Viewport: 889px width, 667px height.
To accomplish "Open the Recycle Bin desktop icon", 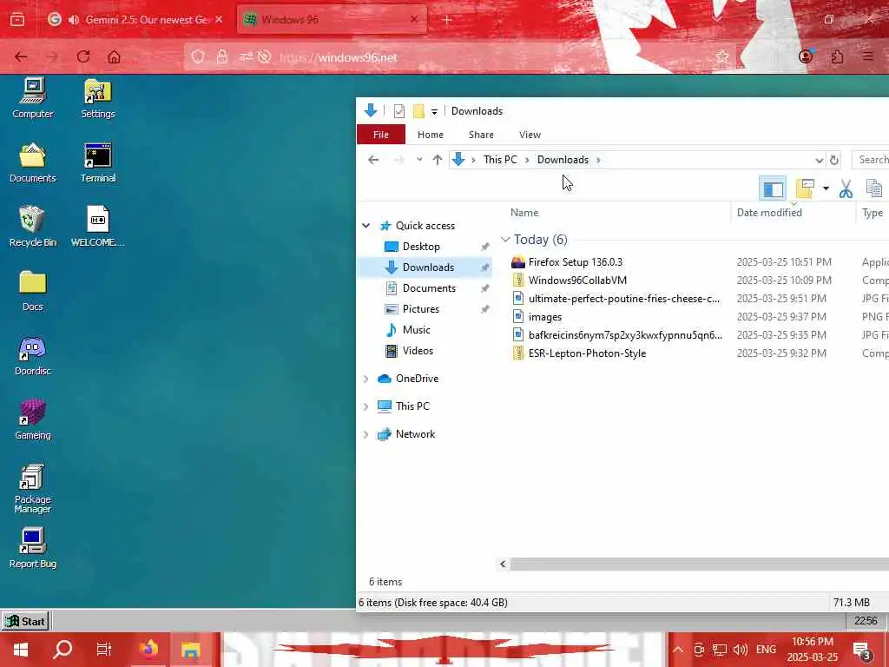I will (x=33, y=227).
